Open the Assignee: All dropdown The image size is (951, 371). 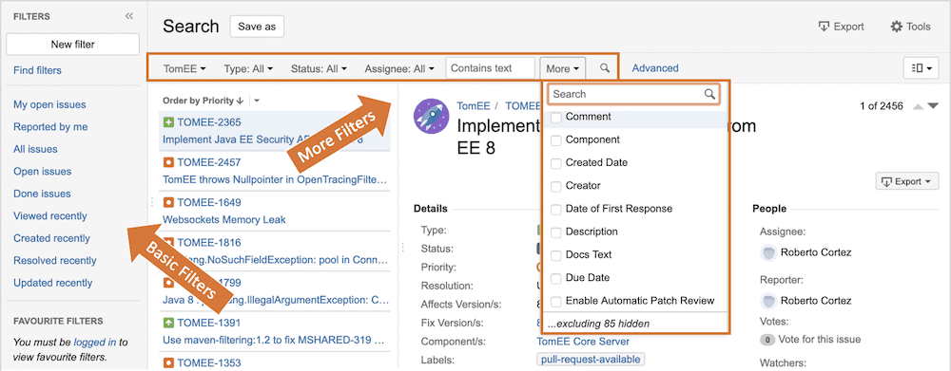click(x=399, y=68)
